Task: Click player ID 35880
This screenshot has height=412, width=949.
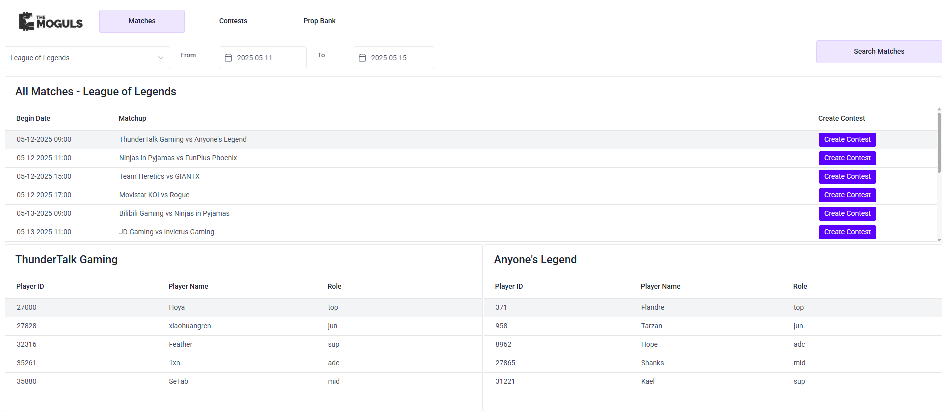Action: 27,382
